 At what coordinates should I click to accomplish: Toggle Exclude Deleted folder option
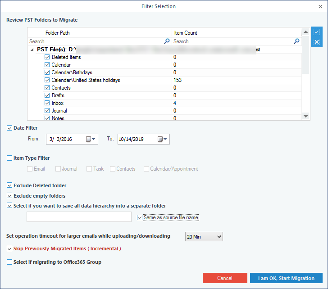[9, 185]
